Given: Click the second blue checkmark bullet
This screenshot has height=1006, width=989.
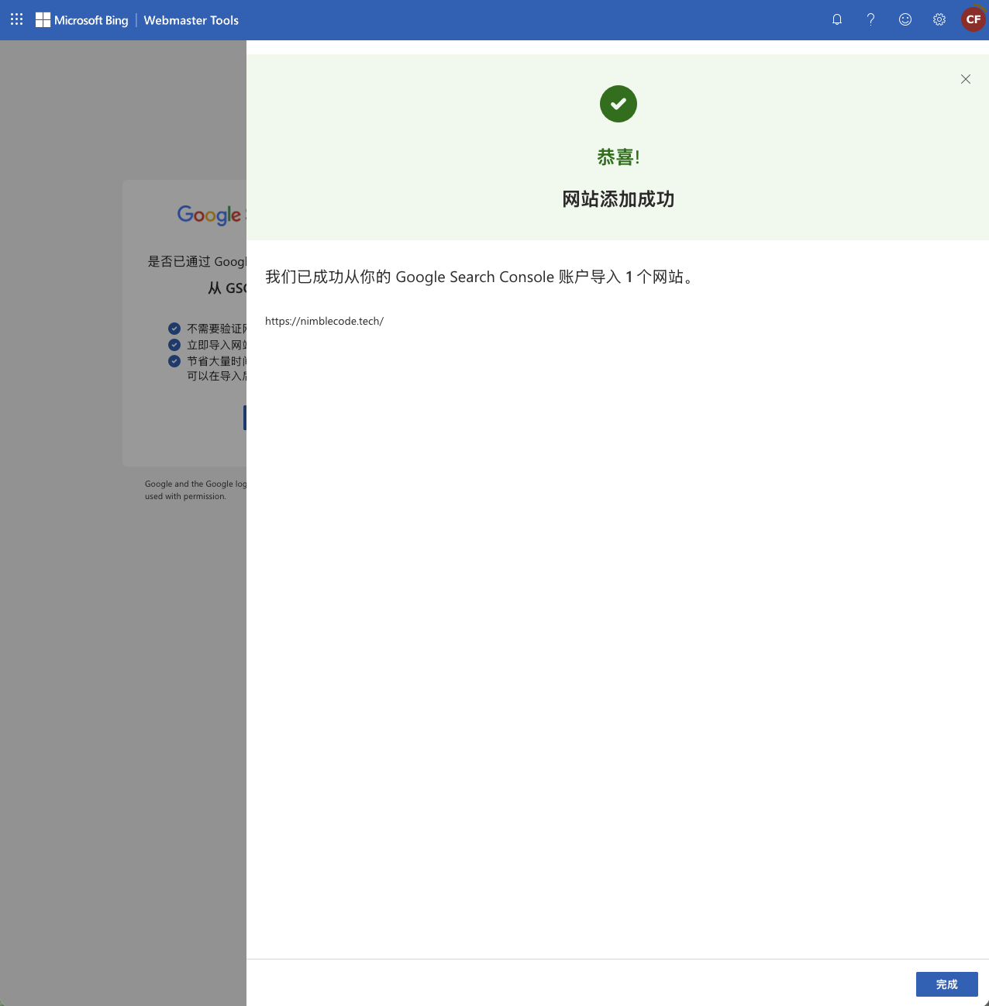Looking at the screenshot, I should 174,345.
